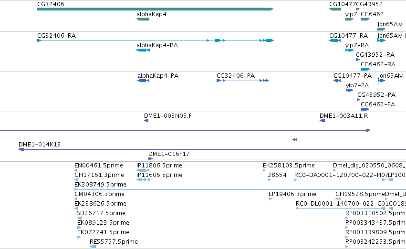Click the Jon65Aiv gene glyph
The height and width of the screenshot is (249, 406).
[381, 29]
